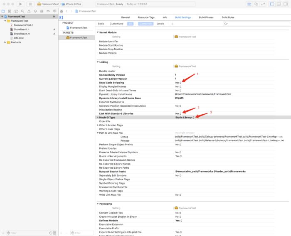Collapse the FrameworkTest project root
Viewport: 291px width, 236px height.
pyautogui.click(x=2, y=17)
